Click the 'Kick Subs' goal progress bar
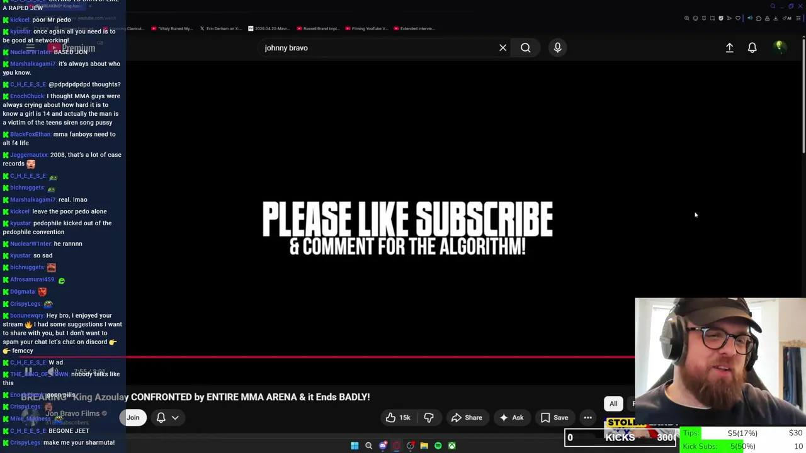806x453 pixels. tap(743, 446)
